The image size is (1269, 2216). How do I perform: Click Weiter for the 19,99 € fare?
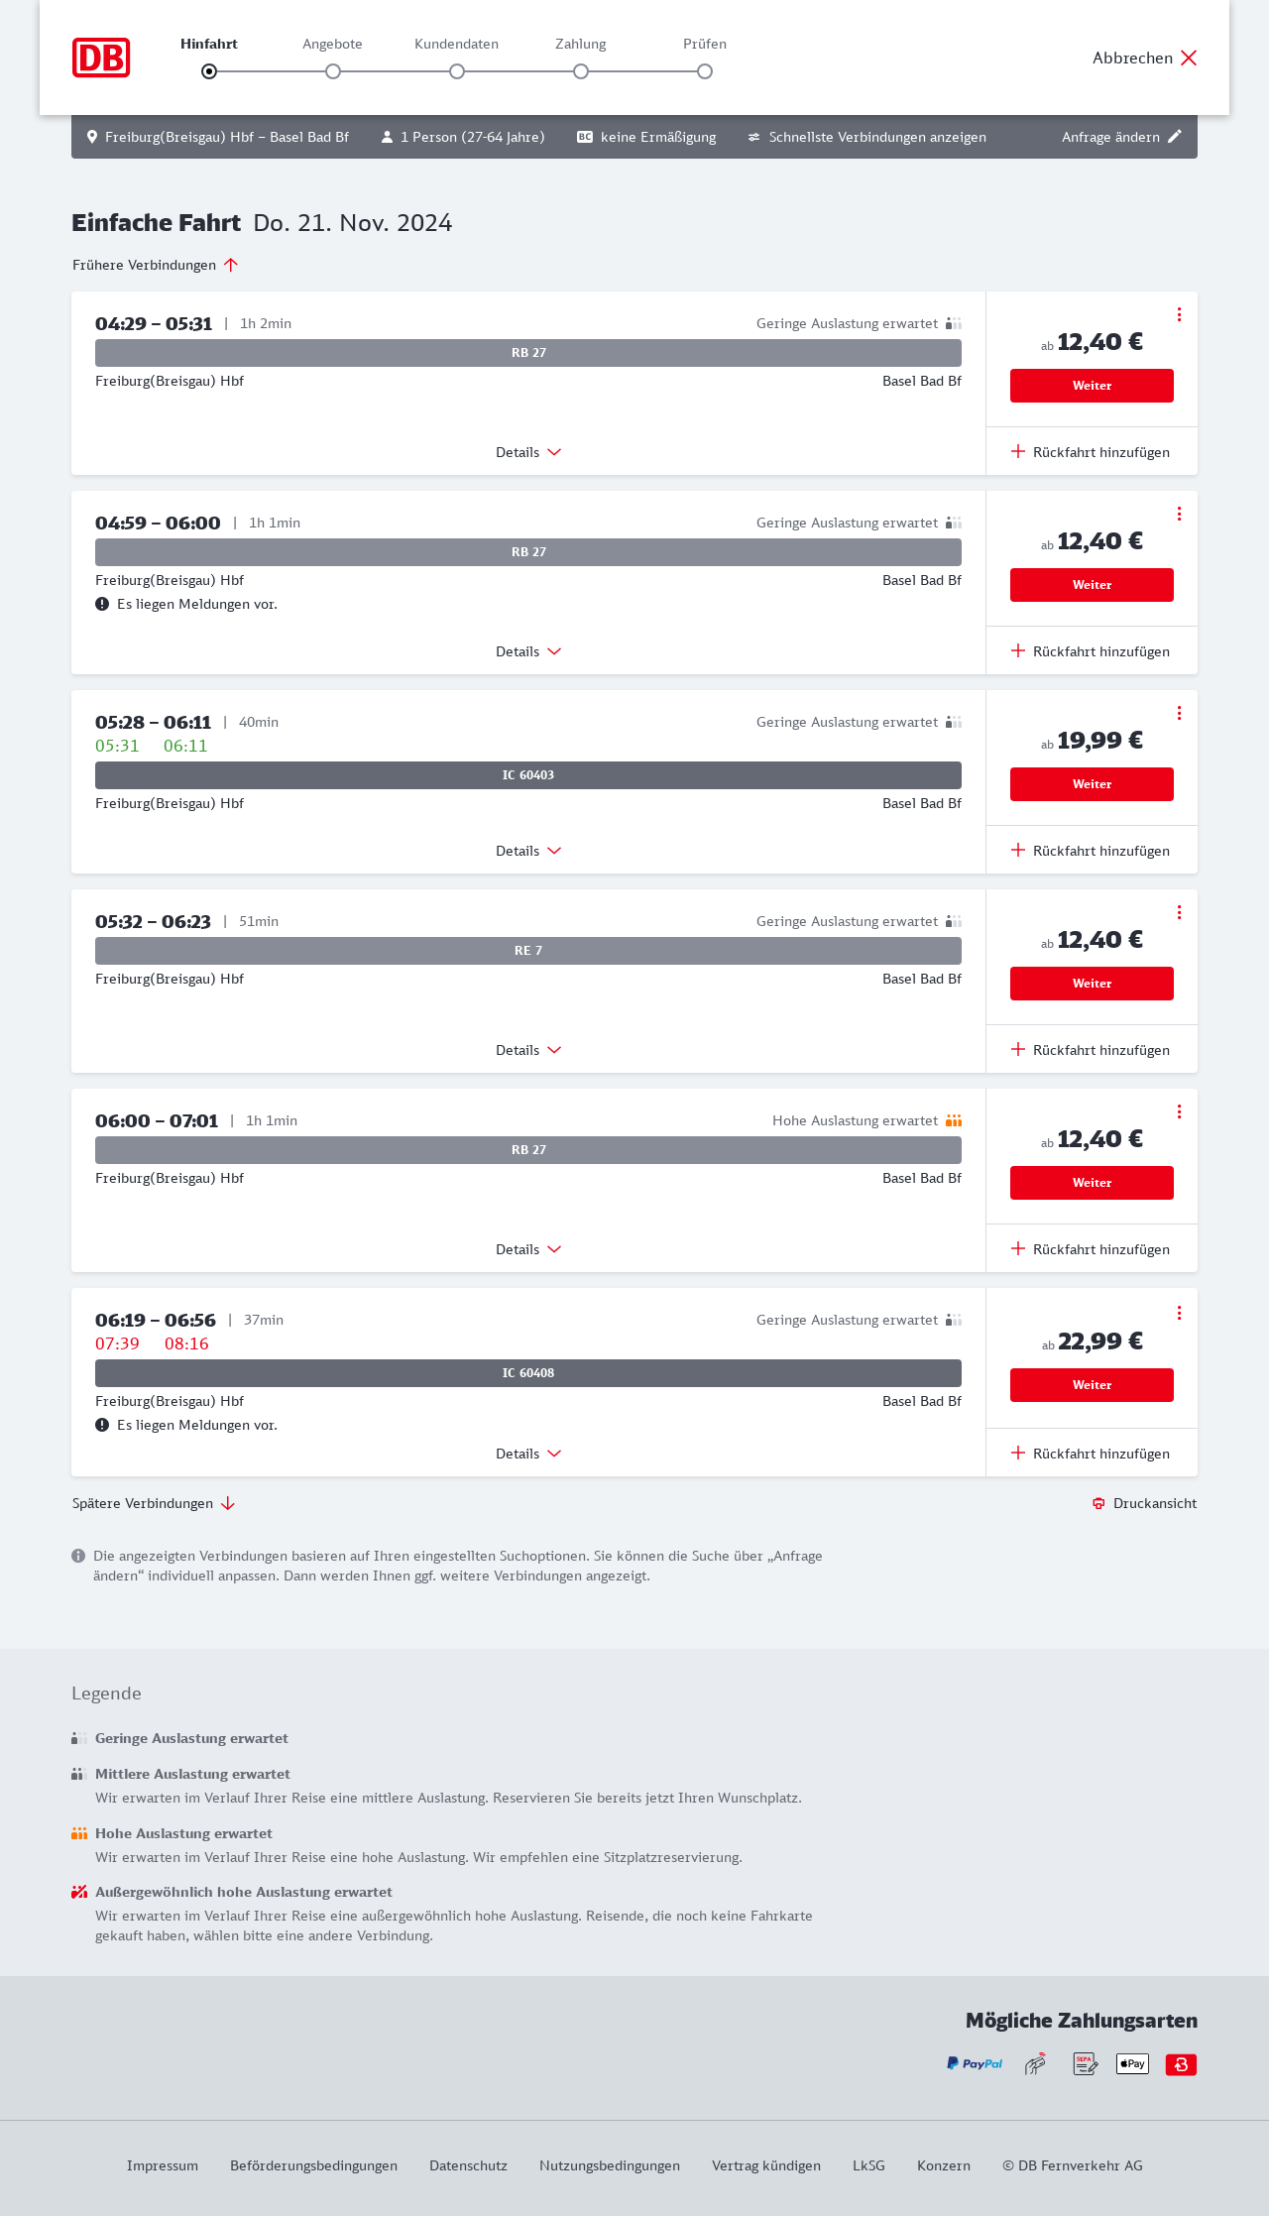click(1092, 784)
